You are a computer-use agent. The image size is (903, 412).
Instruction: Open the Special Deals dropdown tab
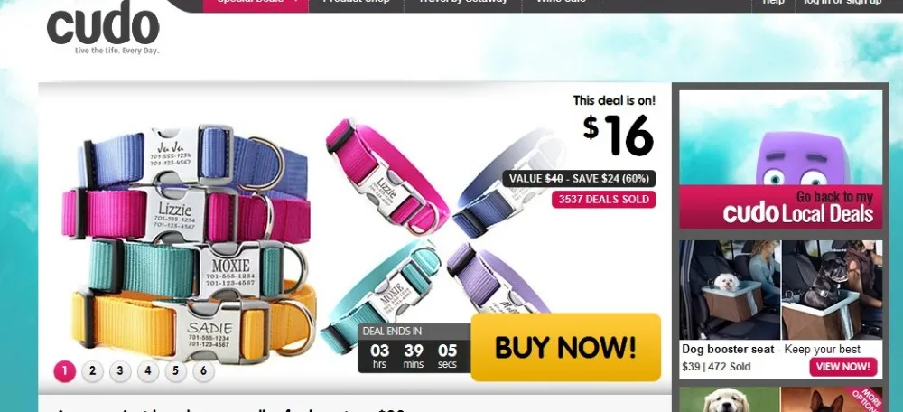(256, 4)
